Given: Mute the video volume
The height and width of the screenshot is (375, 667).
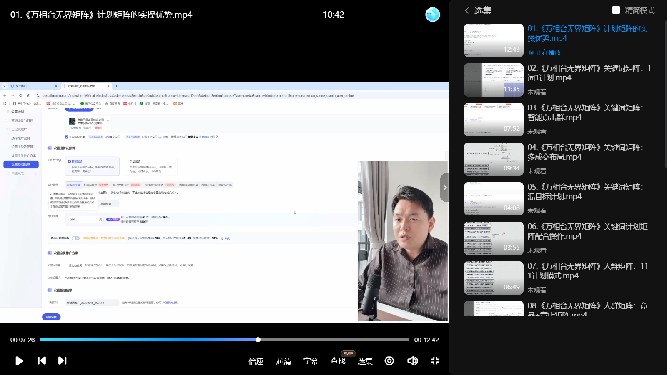Looking at the screenshot, I should coord(412,361).
